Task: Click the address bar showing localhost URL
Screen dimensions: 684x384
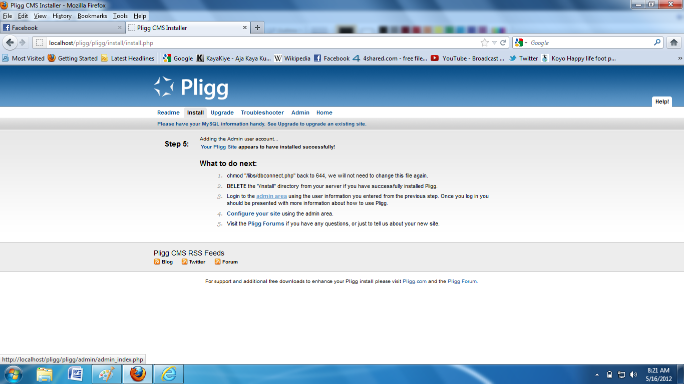Action: tap(260, 43)
